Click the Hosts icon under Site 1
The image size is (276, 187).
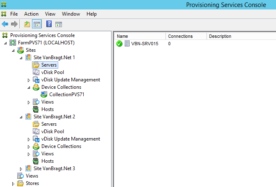pos(36,109)
